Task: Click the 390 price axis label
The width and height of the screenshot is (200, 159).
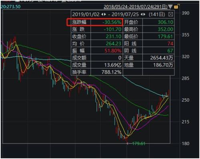Action: click(185, 13)
